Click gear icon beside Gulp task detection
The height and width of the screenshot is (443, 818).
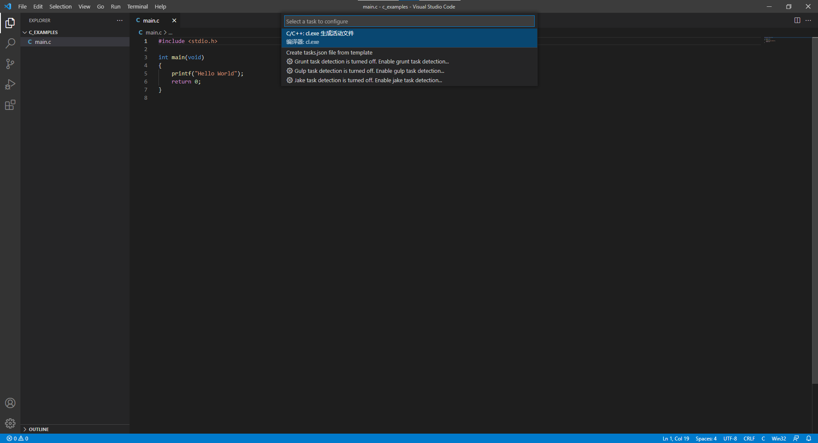290,71
